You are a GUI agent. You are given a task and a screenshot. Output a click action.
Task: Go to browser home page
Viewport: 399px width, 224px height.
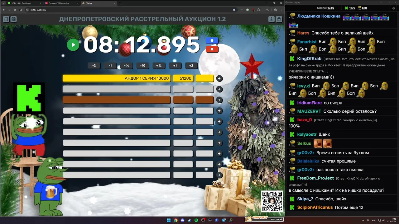pos(21,10)
